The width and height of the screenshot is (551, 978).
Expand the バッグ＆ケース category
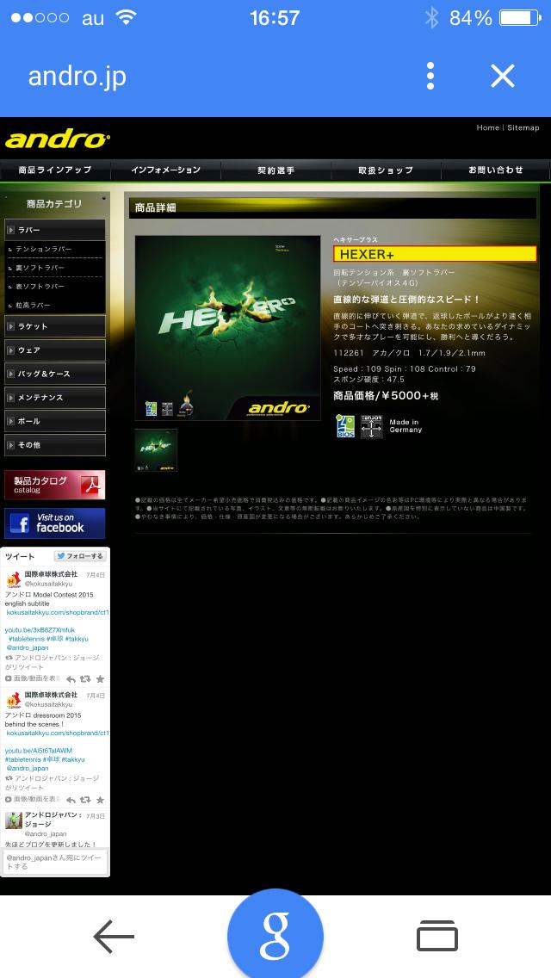pyautogui.click(x=55, y=374)
